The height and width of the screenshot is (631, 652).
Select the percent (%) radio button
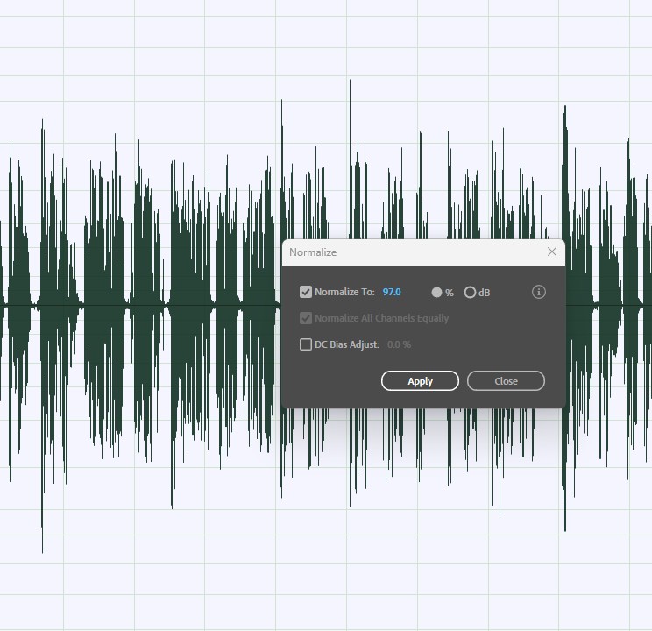tap(436, 292)
